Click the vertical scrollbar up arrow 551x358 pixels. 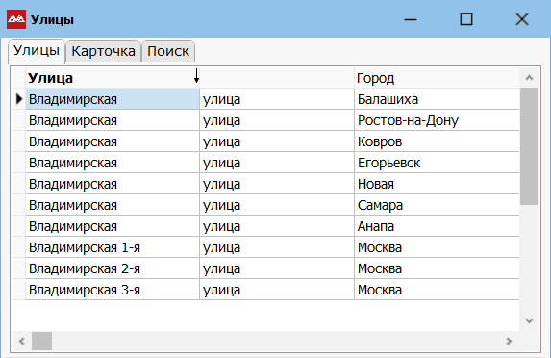pos(529,78)
